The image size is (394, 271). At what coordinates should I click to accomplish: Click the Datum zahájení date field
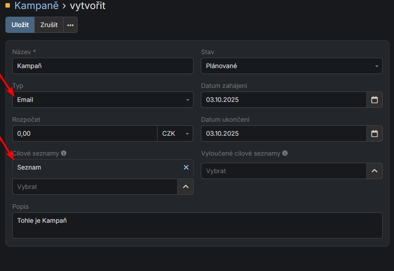283,100
